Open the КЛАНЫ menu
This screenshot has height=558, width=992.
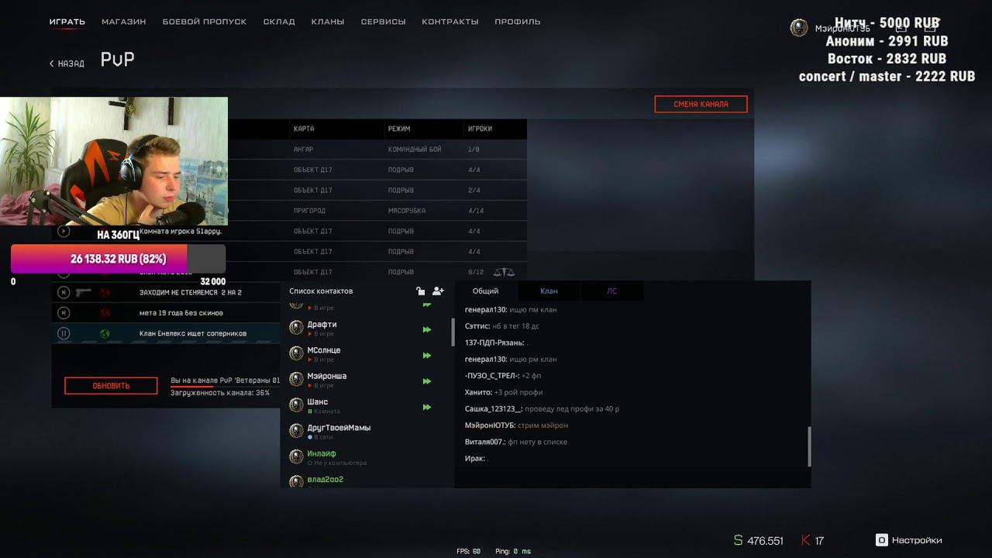pos(328,22)
